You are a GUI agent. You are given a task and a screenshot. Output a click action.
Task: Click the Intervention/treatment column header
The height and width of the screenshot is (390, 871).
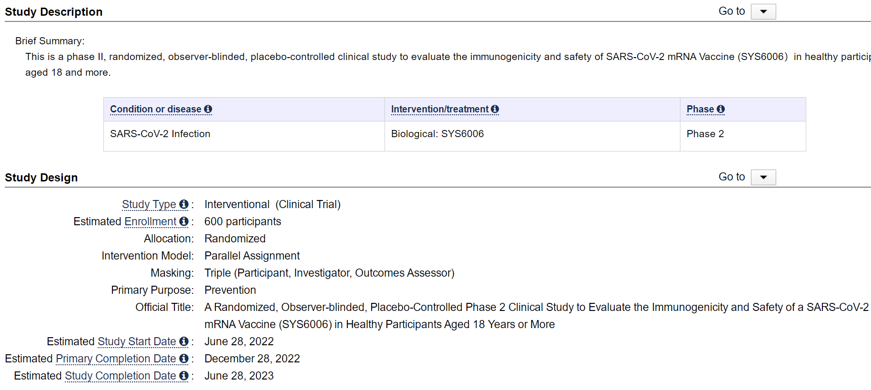pos(440,109)
